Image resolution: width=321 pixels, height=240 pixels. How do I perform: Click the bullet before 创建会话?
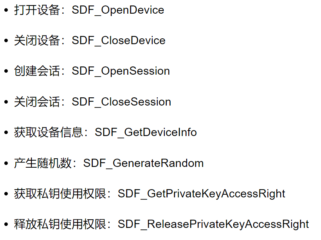6,72
